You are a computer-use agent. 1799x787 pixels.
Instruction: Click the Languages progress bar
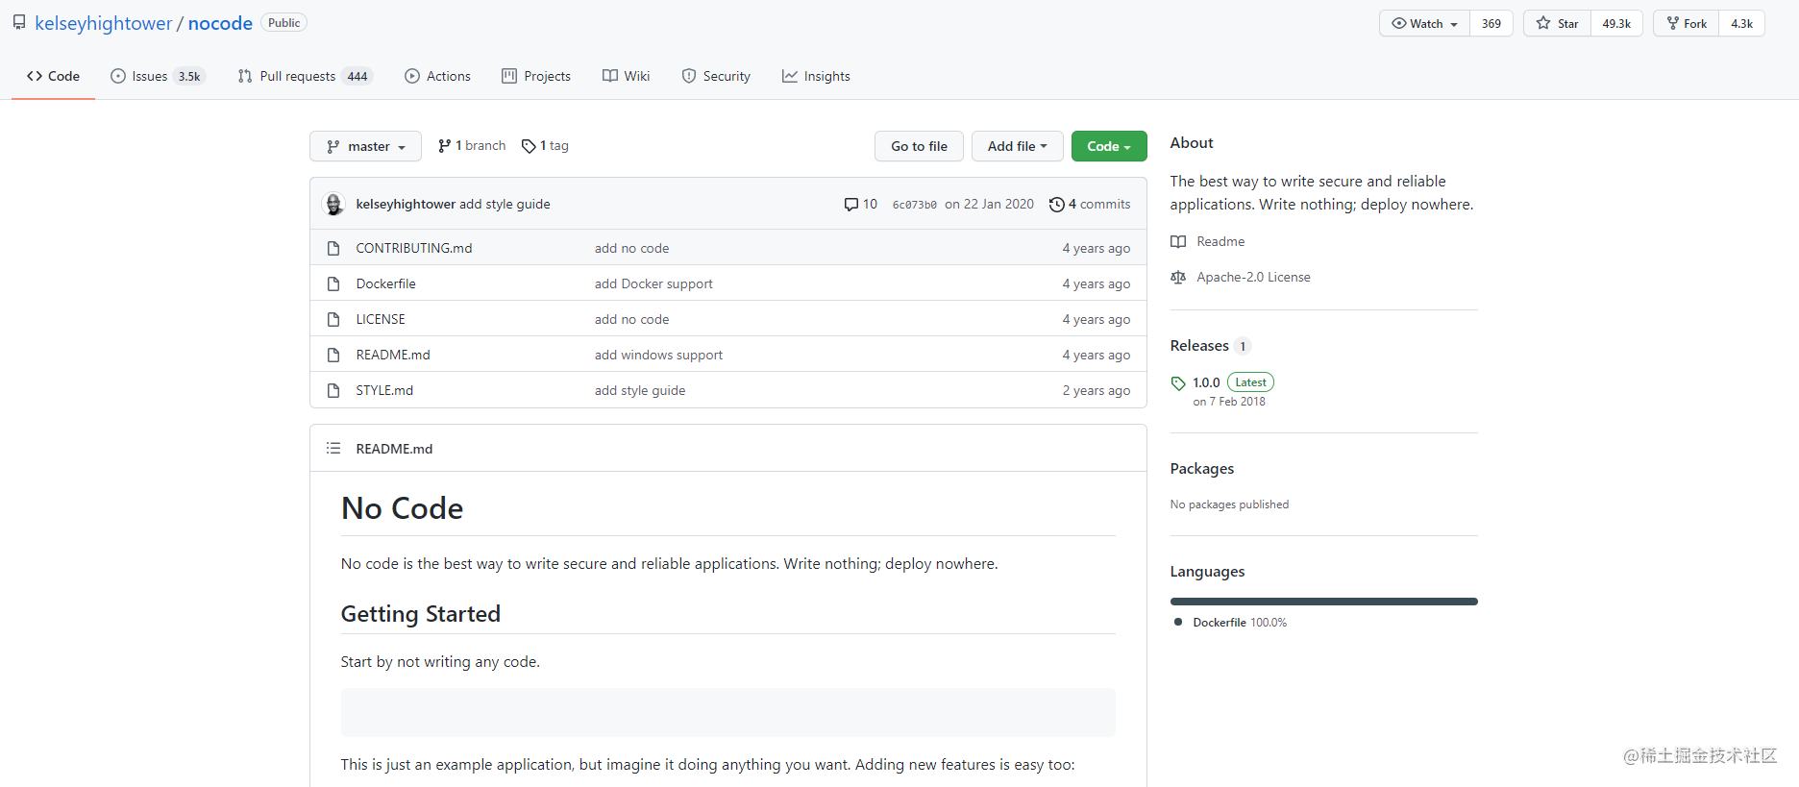1324,602
